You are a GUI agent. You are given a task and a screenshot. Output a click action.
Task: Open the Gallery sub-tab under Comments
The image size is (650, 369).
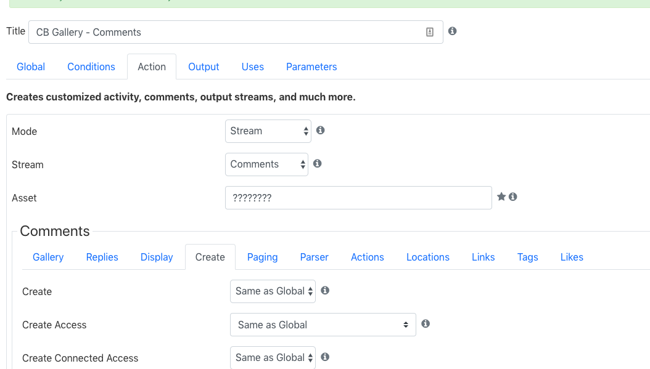point(48,257)
